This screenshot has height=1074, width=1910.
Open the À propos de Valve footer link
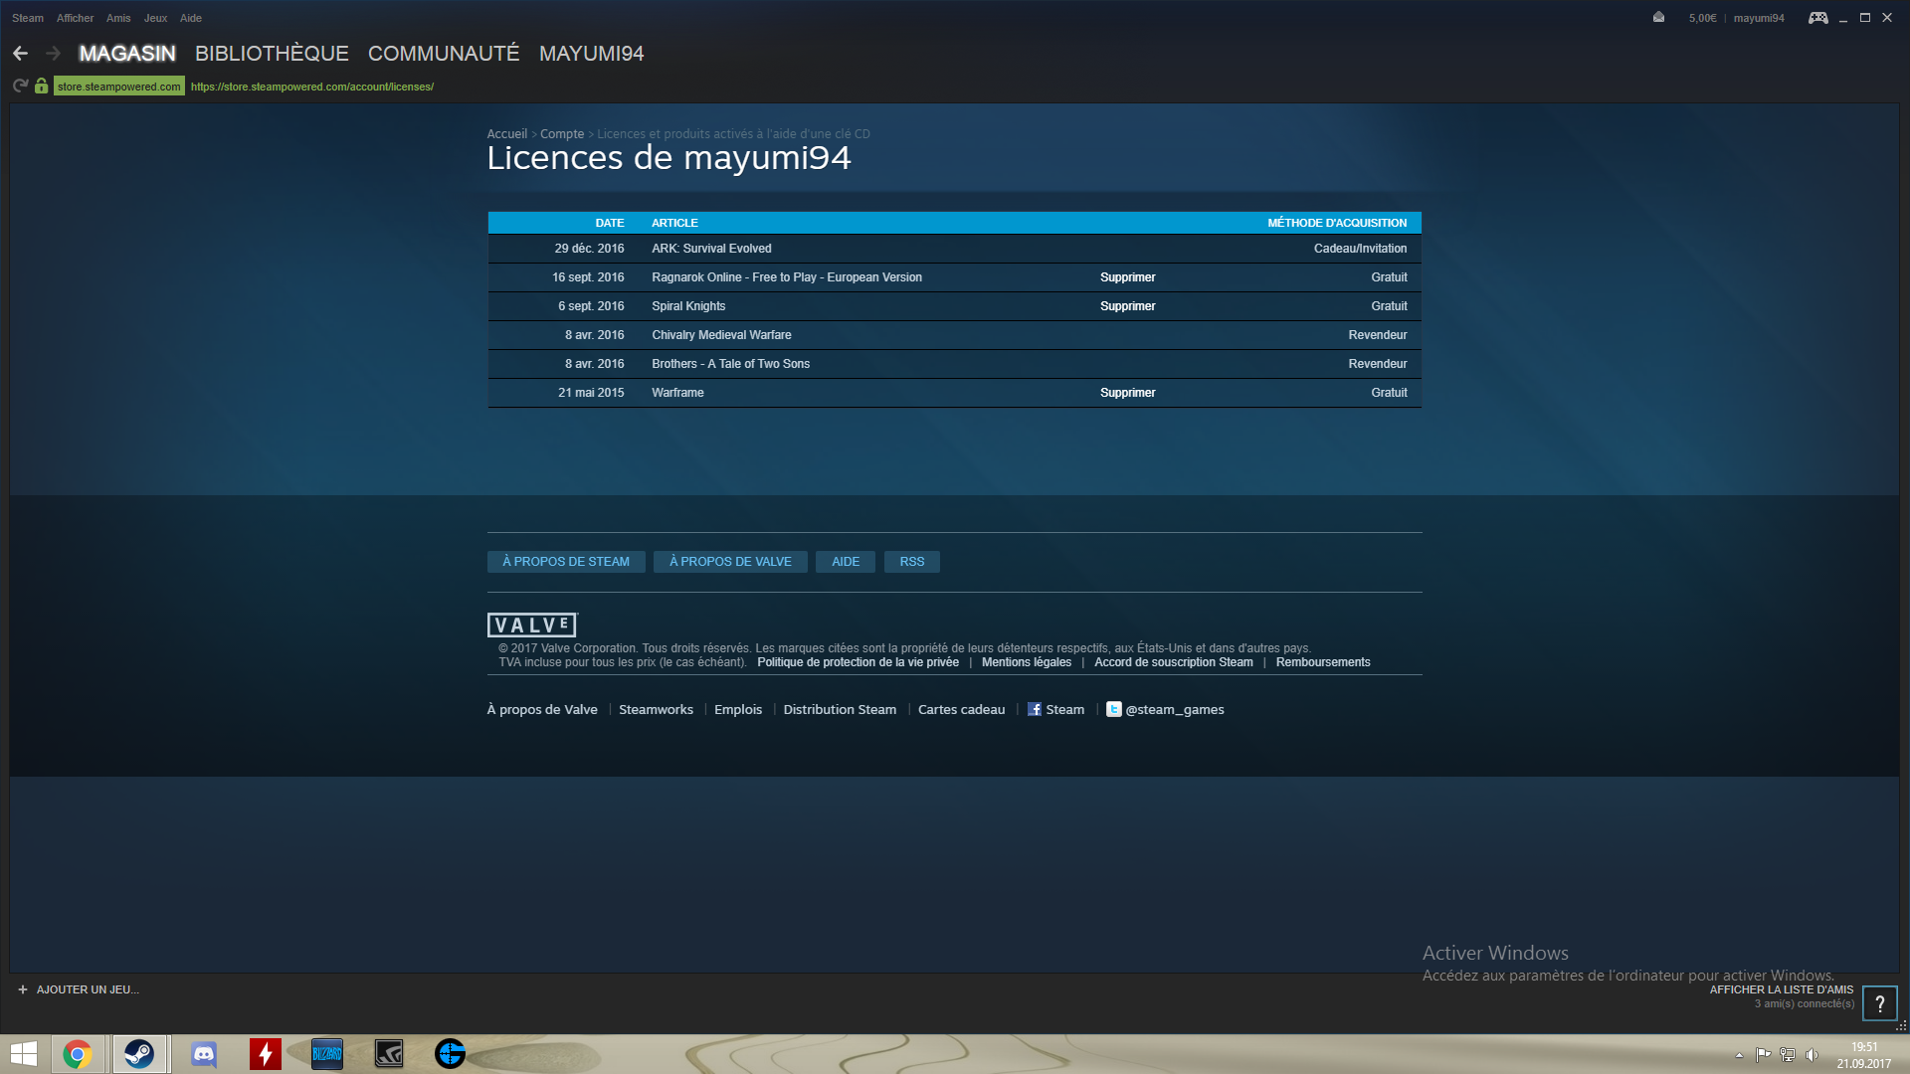(x=542, y=709)
